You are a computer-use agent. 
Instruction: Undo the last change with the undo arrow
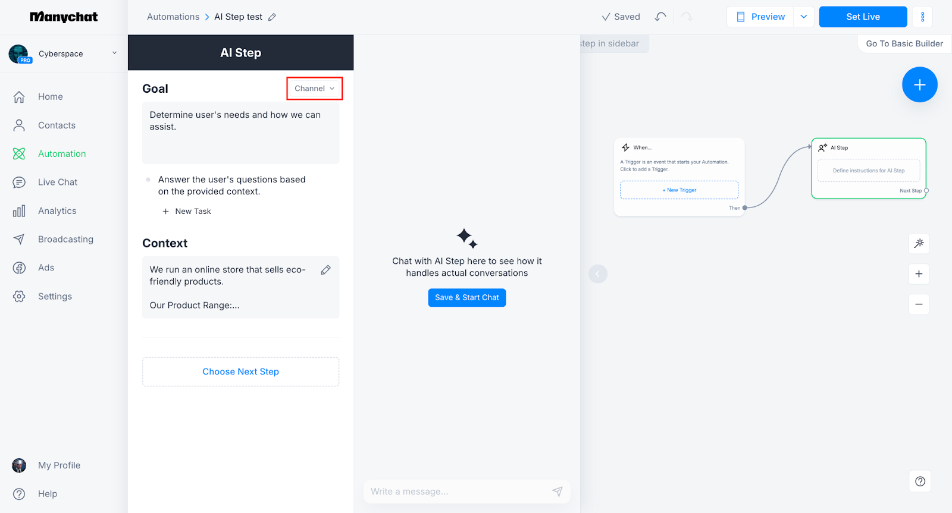pyautogui.click(x=660, y=17)
